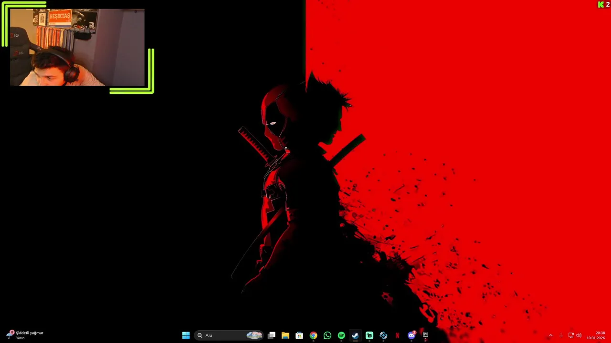Open Epic Games Launcher from taskbar
611x343 pixels.
tap(425, 335)
